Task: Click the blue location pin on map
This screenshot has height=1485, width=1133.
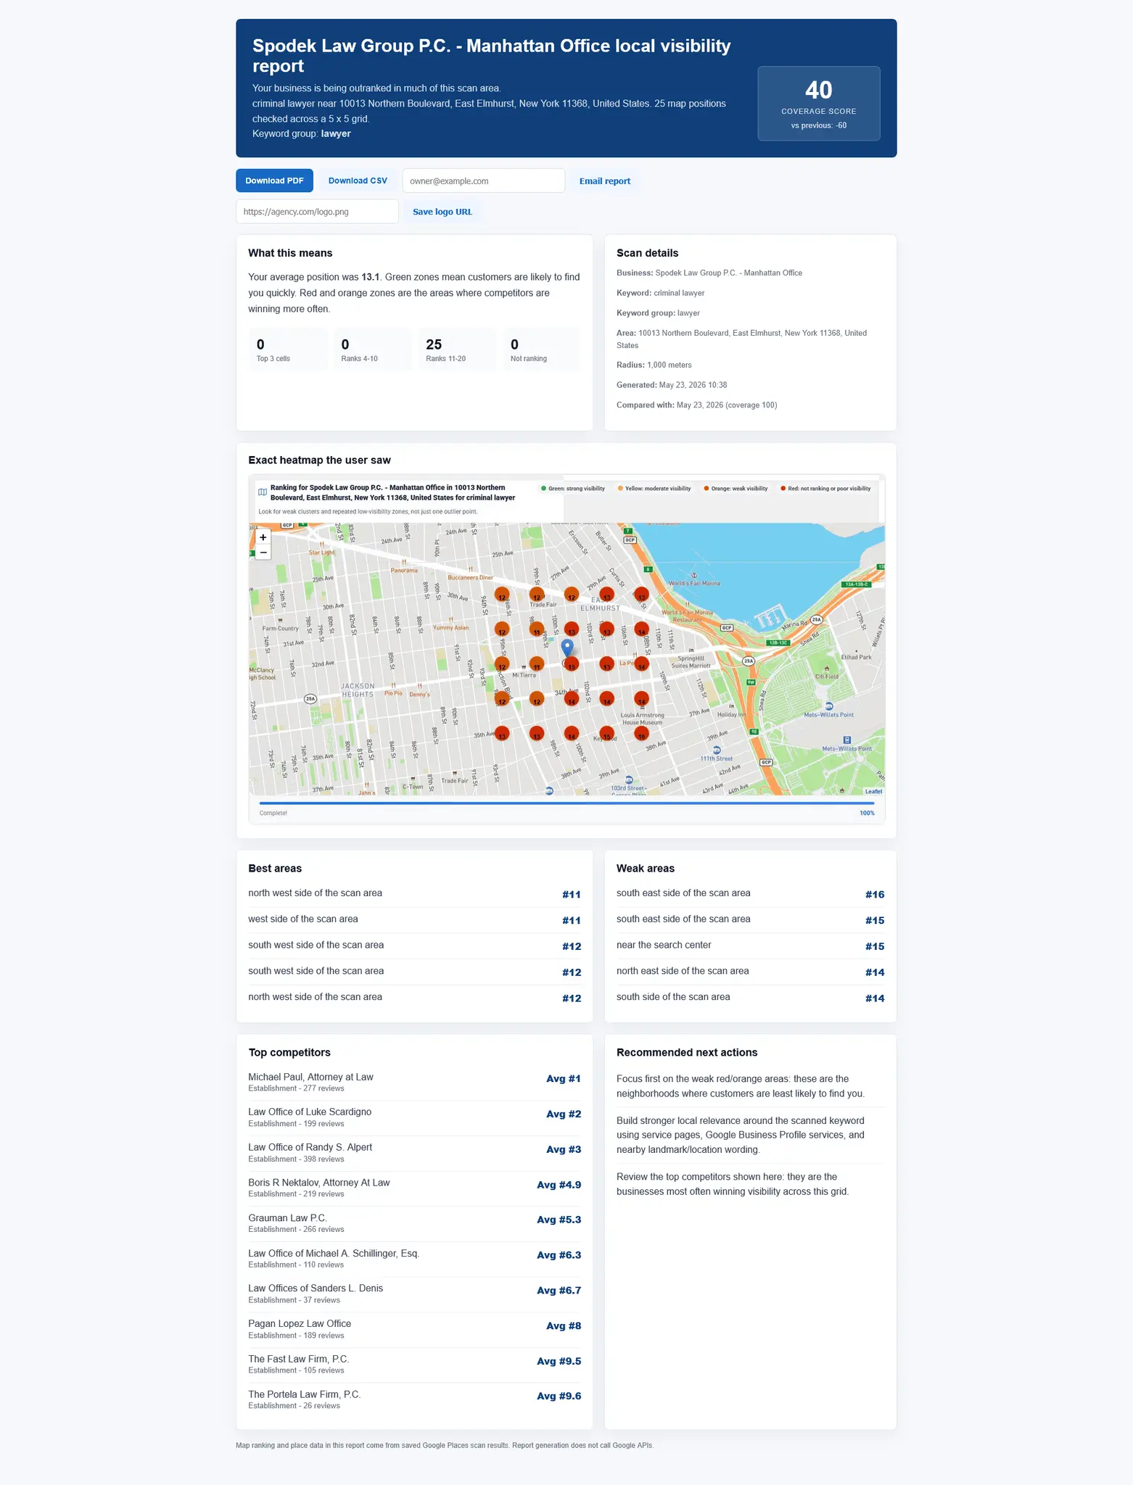Action: pyautogui.click(x=568, y=649)
